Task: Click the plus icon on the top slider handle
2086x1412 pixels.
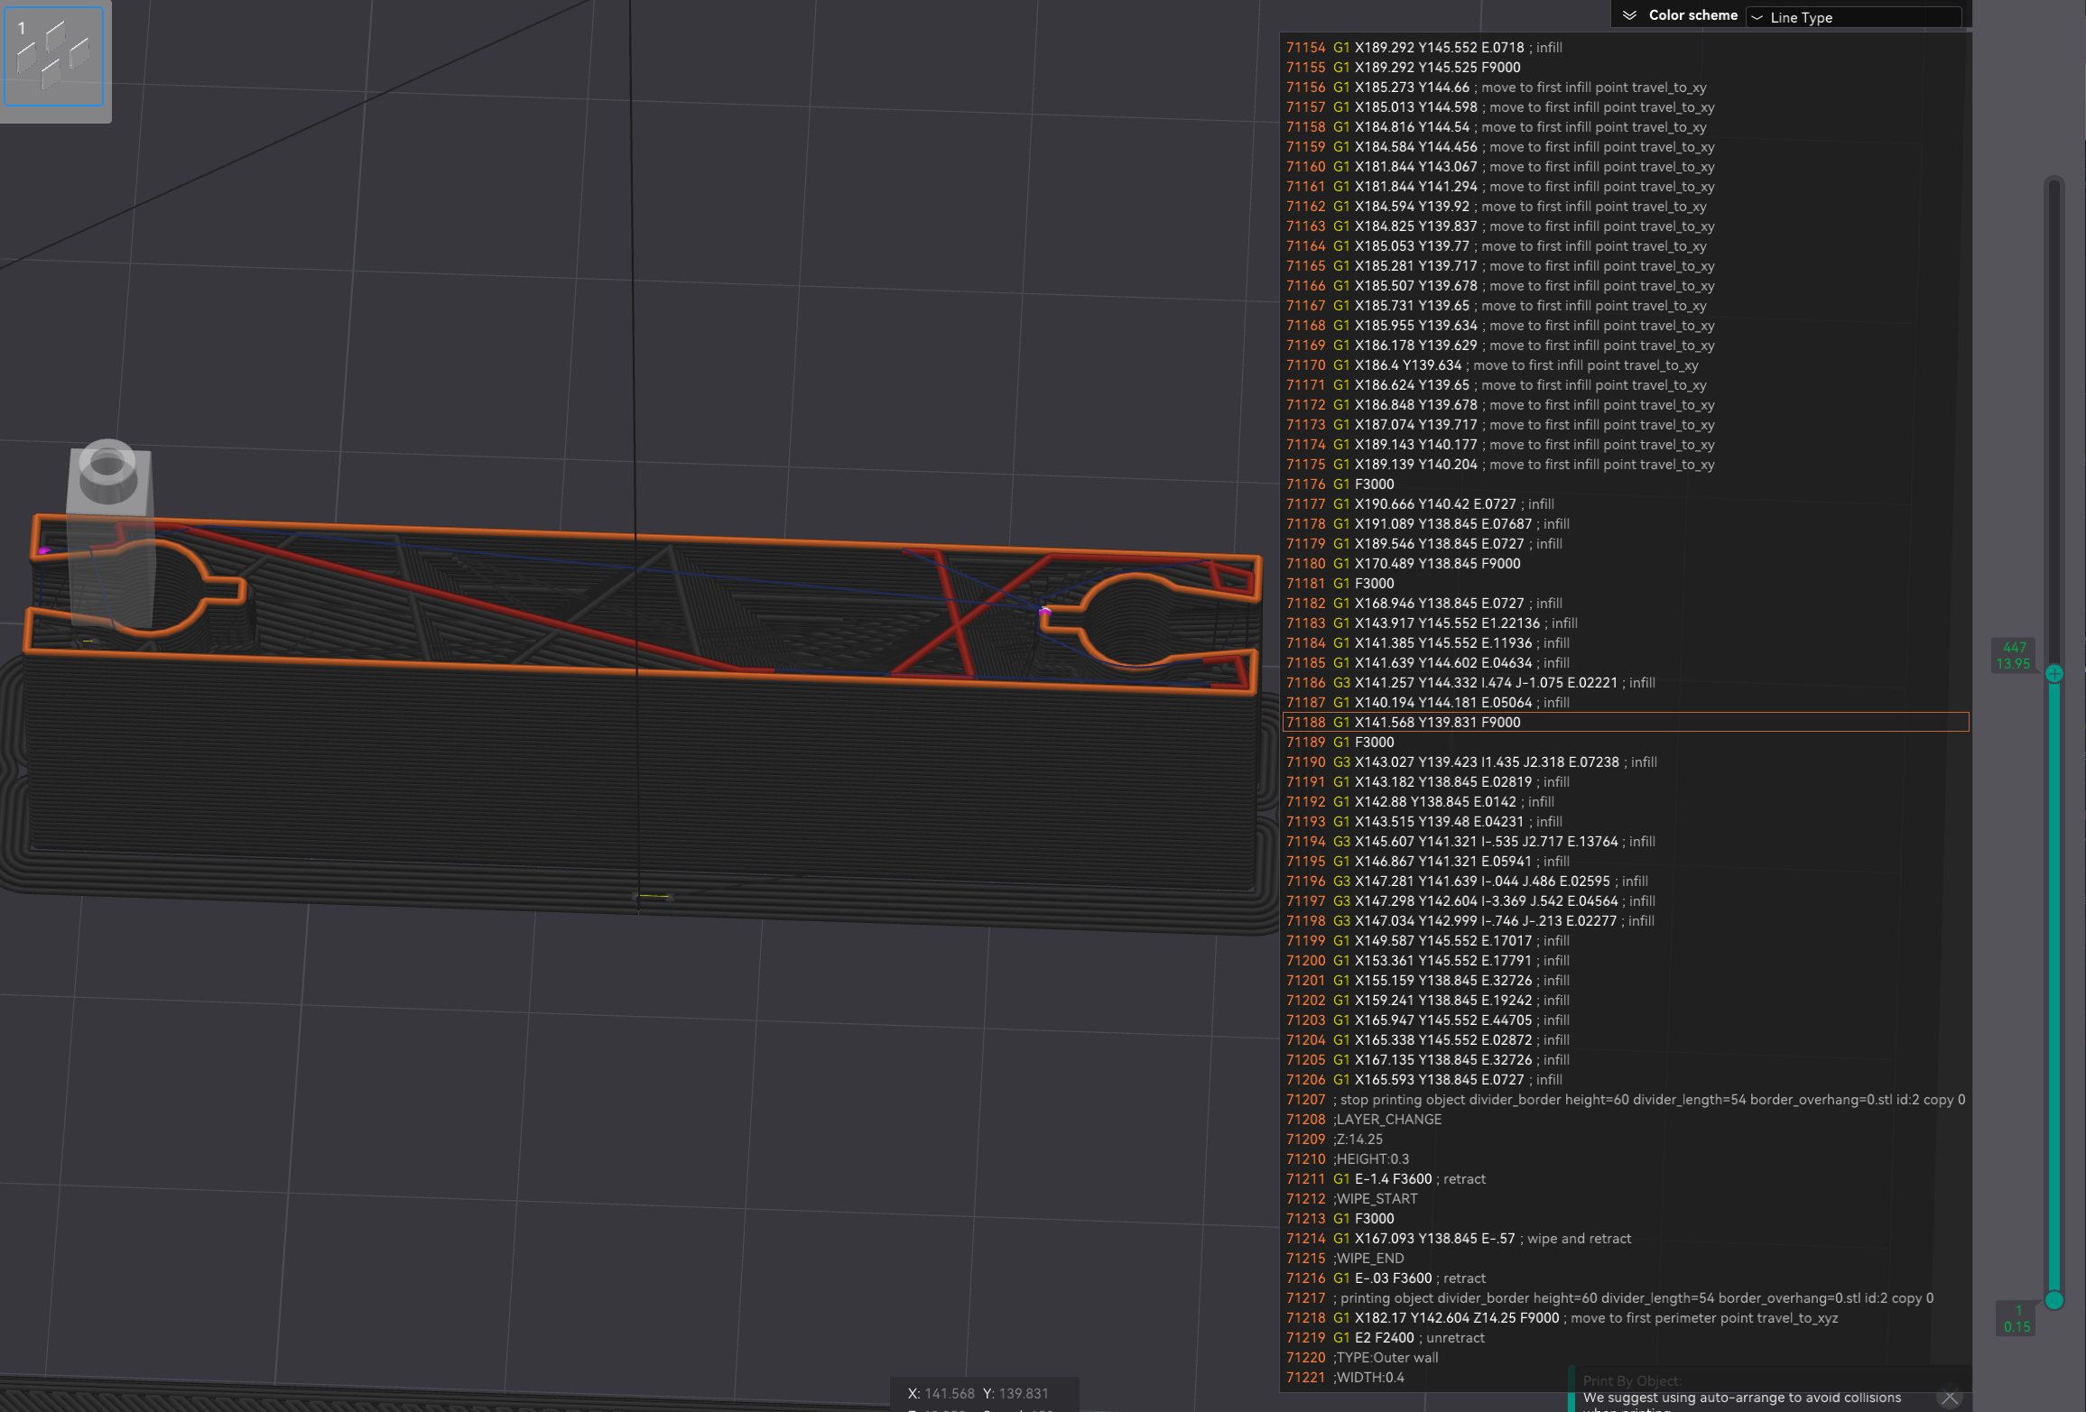Action: pos(2055,672)
